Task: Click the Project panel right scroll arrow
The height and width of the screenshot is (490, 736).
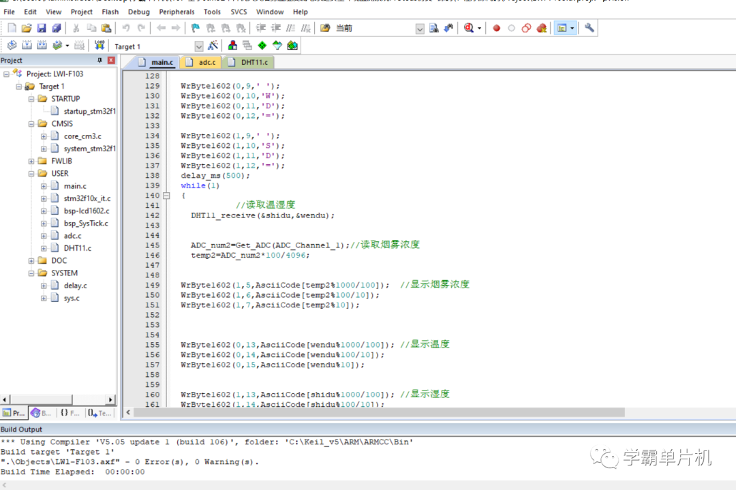Action: coord(110,400)
